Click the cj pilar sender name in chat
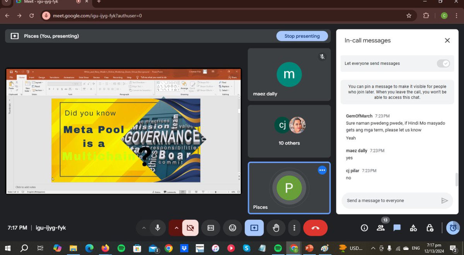Viewport: 464px width, 255px height. point(353,170)
